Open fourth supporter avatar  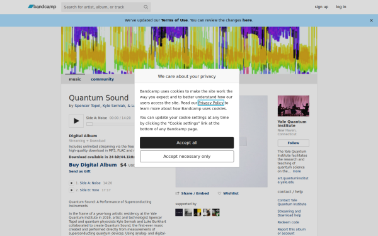click(207, 213)
